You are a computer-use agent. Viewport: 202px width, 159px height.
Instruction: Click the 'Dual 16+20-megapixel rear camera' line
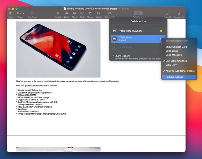tap(37, 102)
